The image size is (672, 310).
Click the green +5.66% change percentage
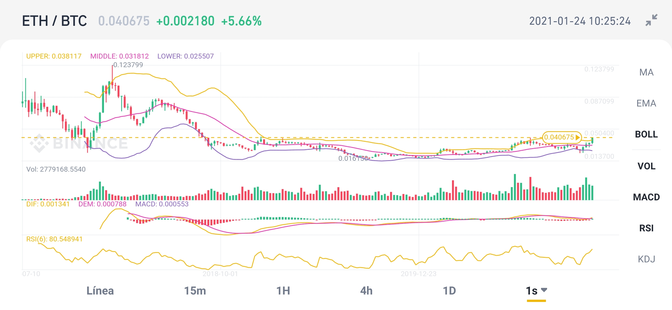point(241,20)
